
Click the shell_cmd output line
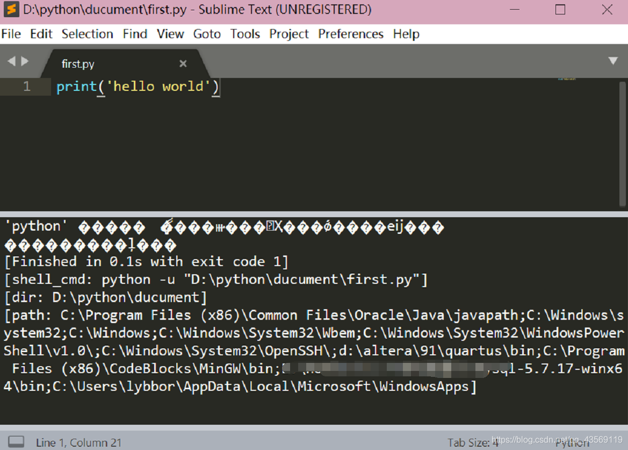(x=216, y=279)
